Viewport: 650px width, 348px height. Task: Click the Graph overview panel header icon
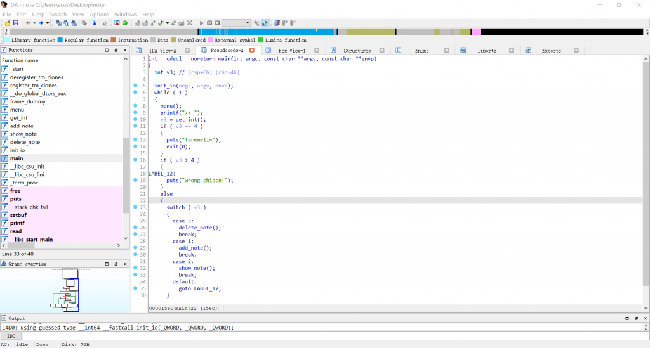pos(4,264)
